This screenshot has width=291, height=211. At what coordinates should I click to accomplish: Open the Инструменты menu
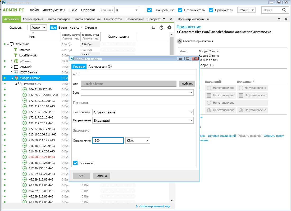[54, 10]
